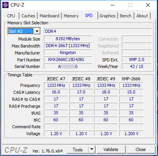Click CAS# Latency 15.0 under XMP-2666
The height and width of the screenshot is (156, 158).
131,92
